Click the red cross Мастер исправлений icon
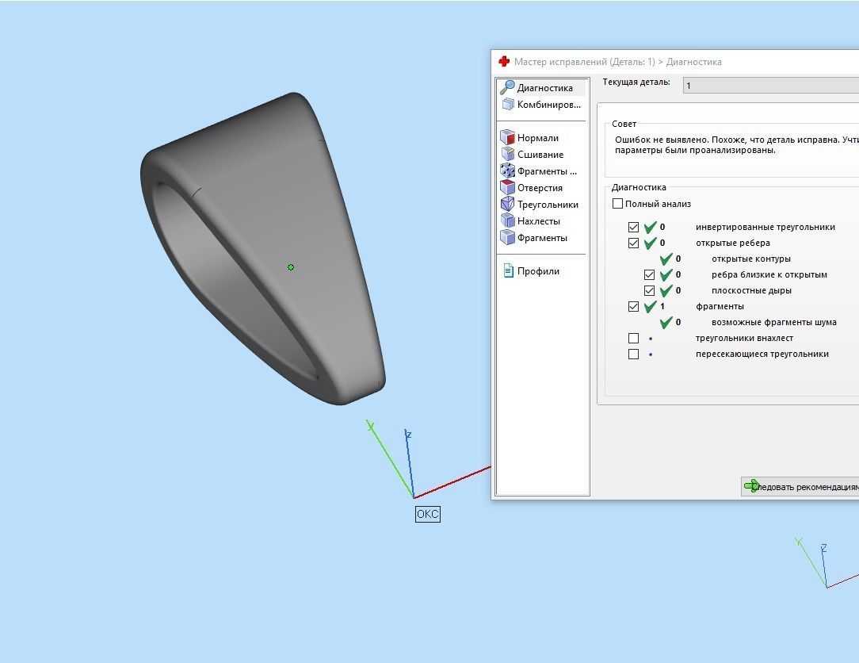Screen dimensions: 859x663 [x=503, y=61]
